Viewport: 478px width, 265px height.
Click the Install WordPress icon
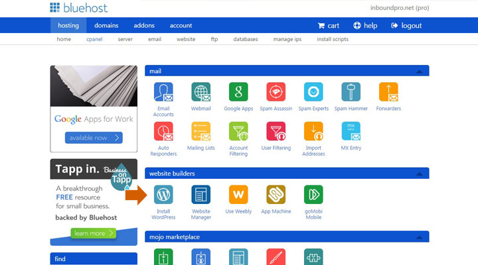pyautogui.click(x=163, y=195)
